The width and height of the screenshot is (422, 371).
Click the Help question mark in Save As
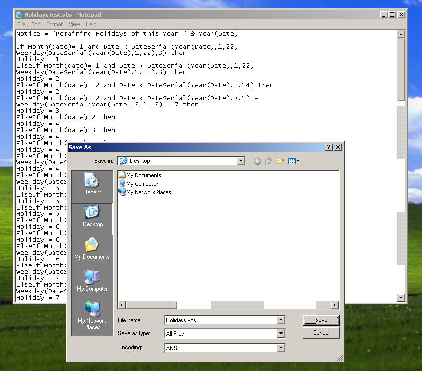pyautogui.click(x=328, y=147)
